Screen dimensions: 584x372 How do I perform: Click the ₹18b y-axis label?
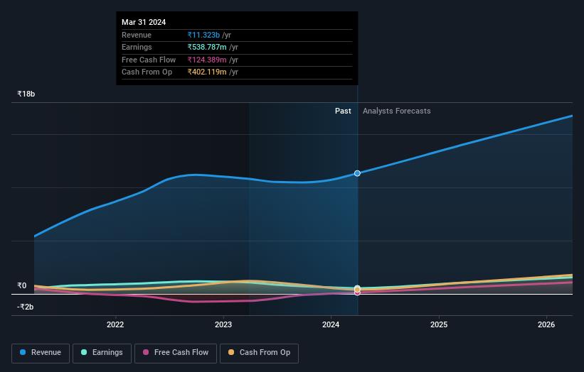26,94
